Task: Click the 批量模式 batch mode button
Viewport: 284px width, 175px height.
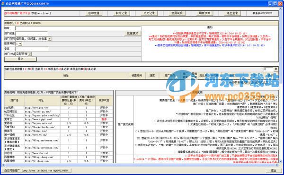Action: point(133,33)
